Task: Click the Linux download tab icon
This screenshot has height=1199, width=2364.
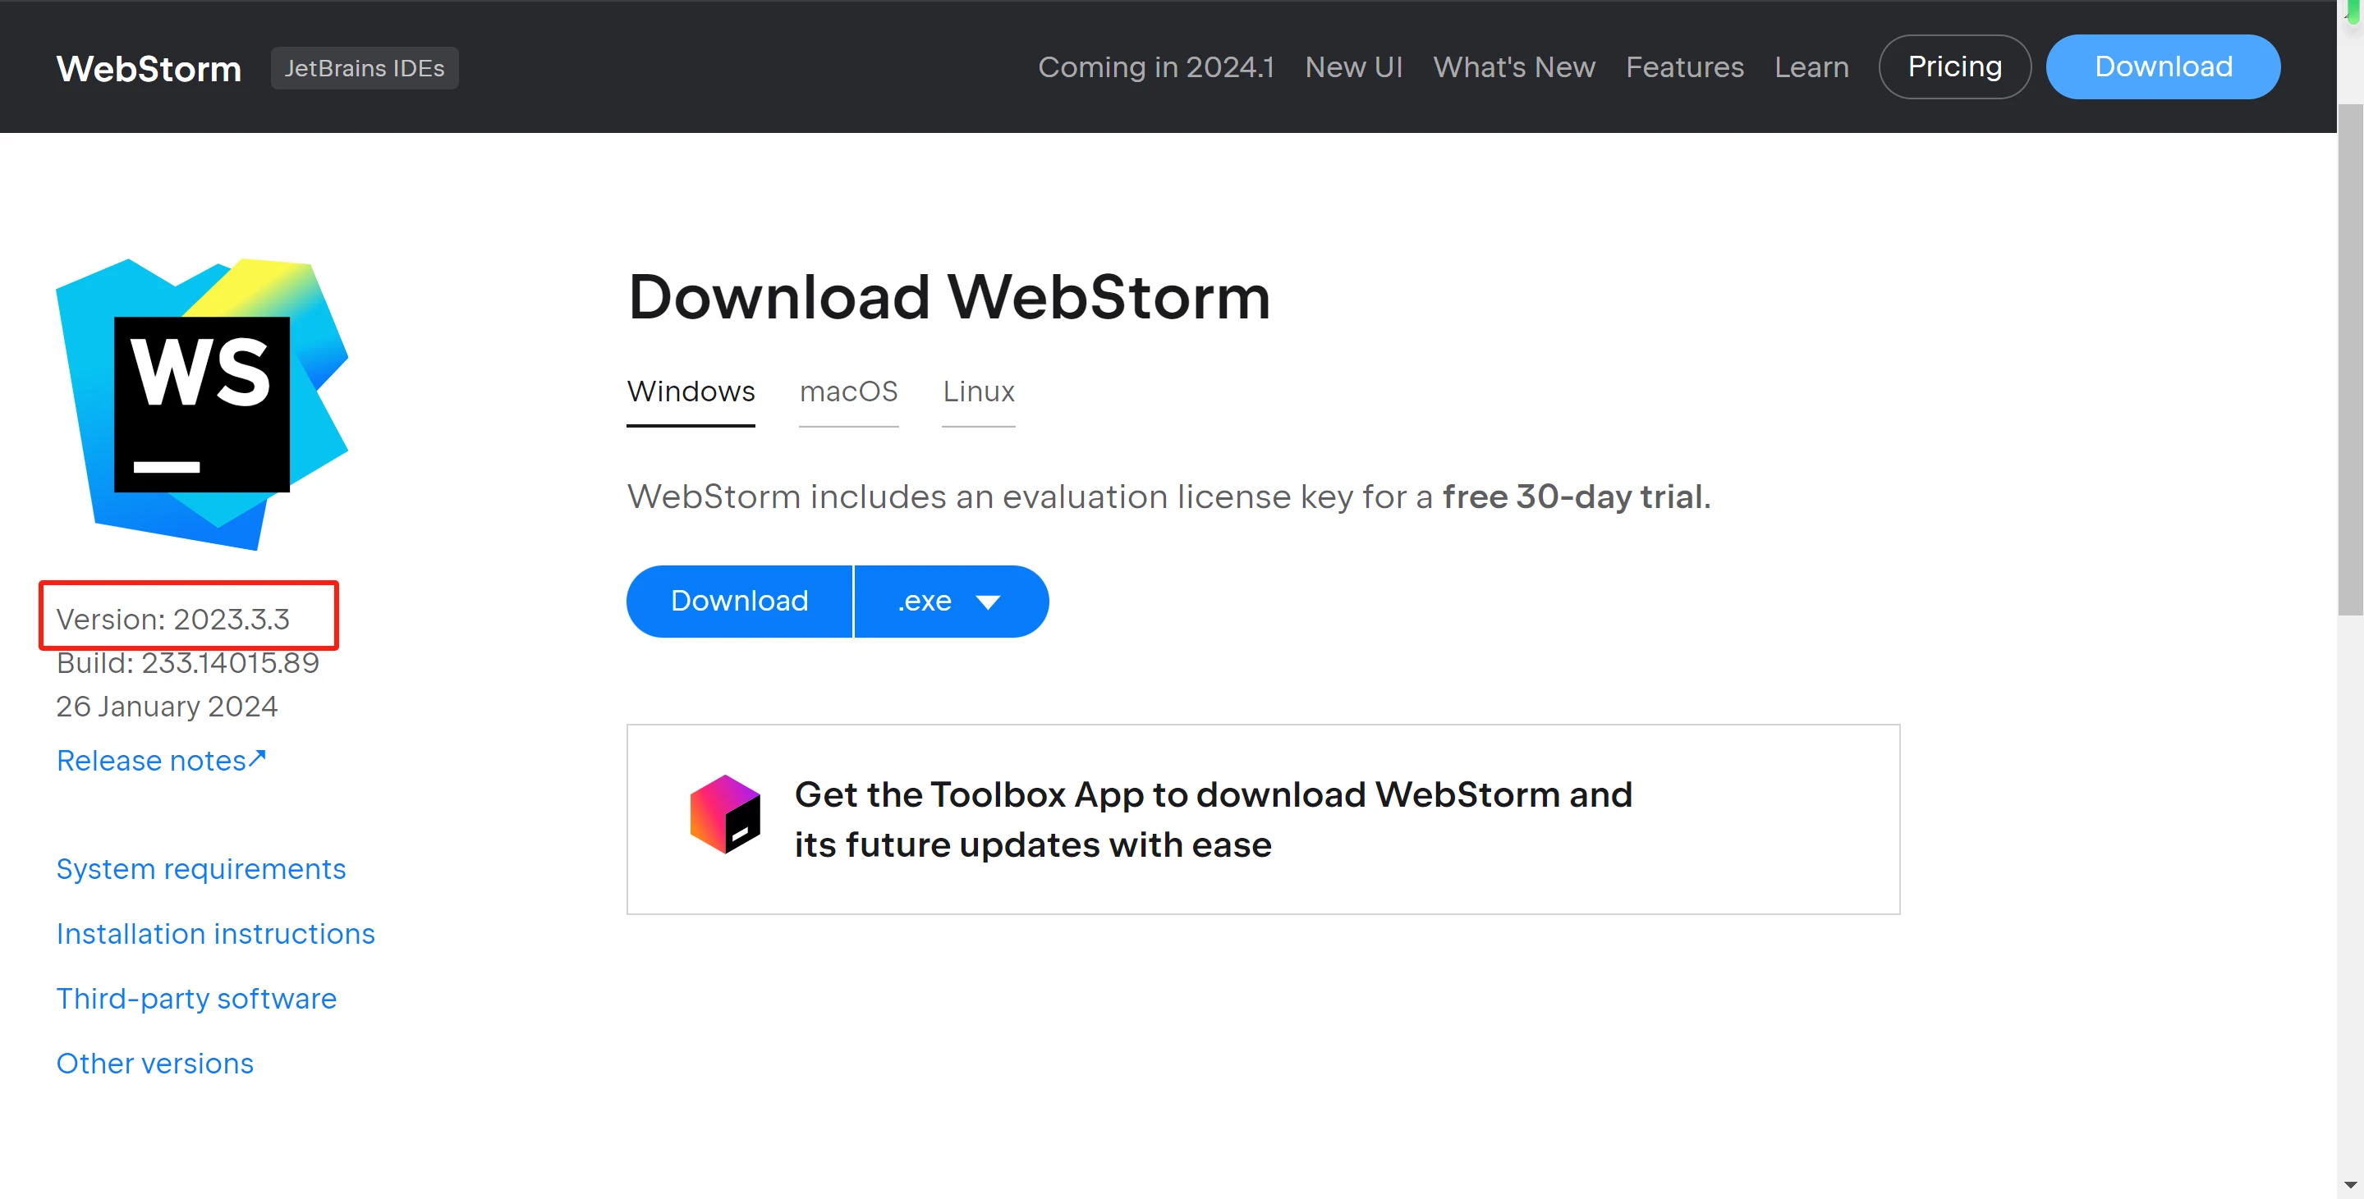Action: click(x=980, y=390)
